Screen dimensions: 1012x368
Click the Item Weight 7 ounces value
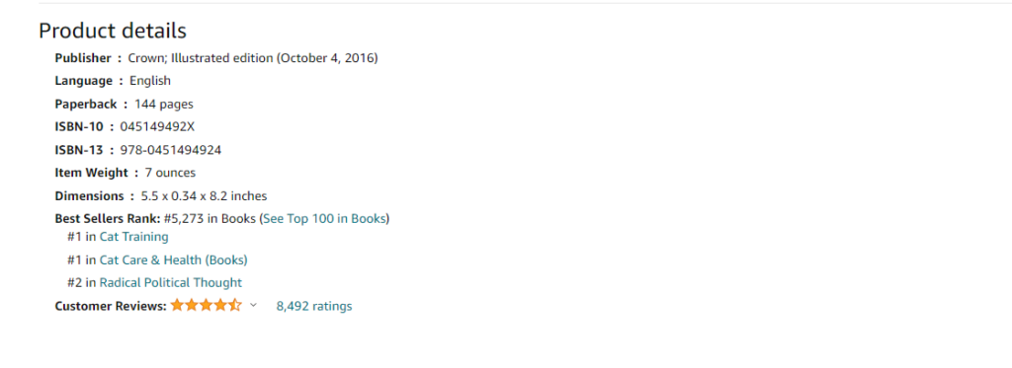point(170,173)
